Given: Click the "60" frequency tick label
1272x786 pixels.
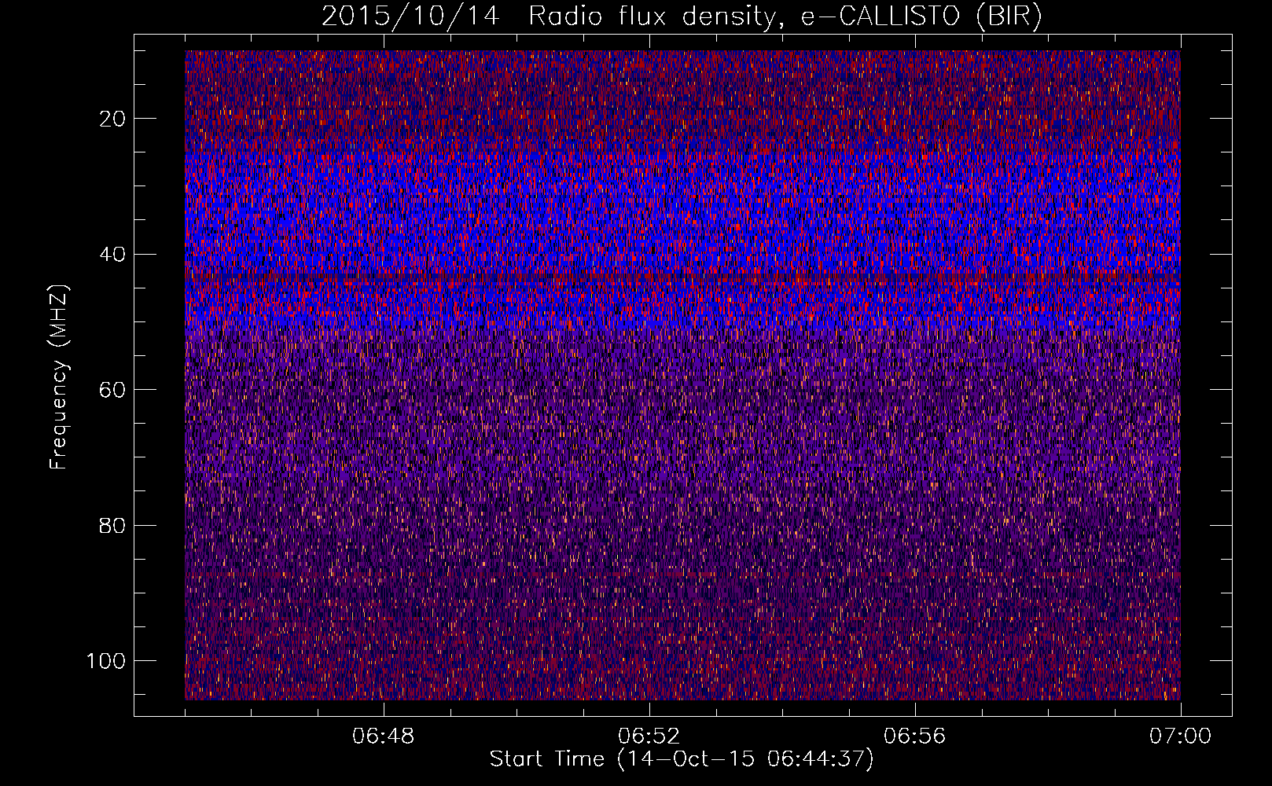Looking at the screenshot, I should click(112, 389).
